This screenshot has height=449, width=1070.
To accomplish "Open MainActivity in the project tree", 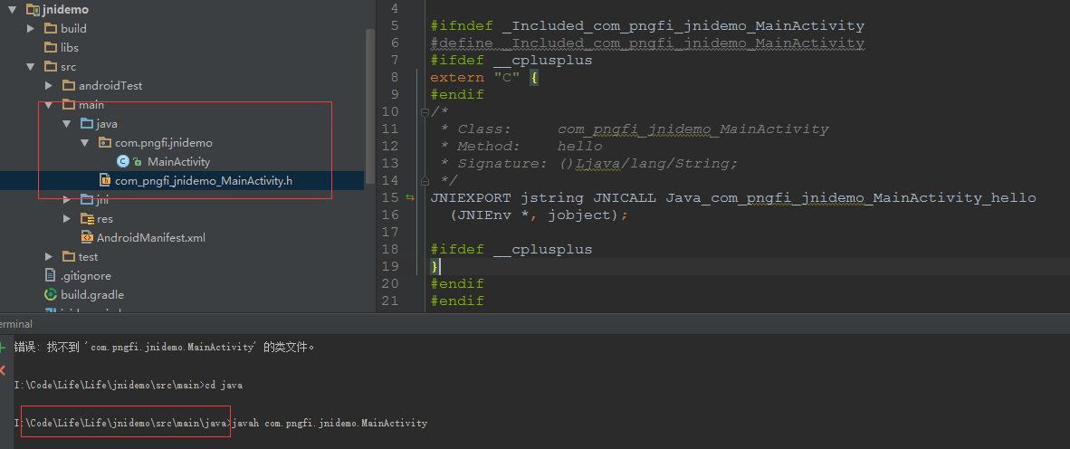I will (x=179, y=162).
